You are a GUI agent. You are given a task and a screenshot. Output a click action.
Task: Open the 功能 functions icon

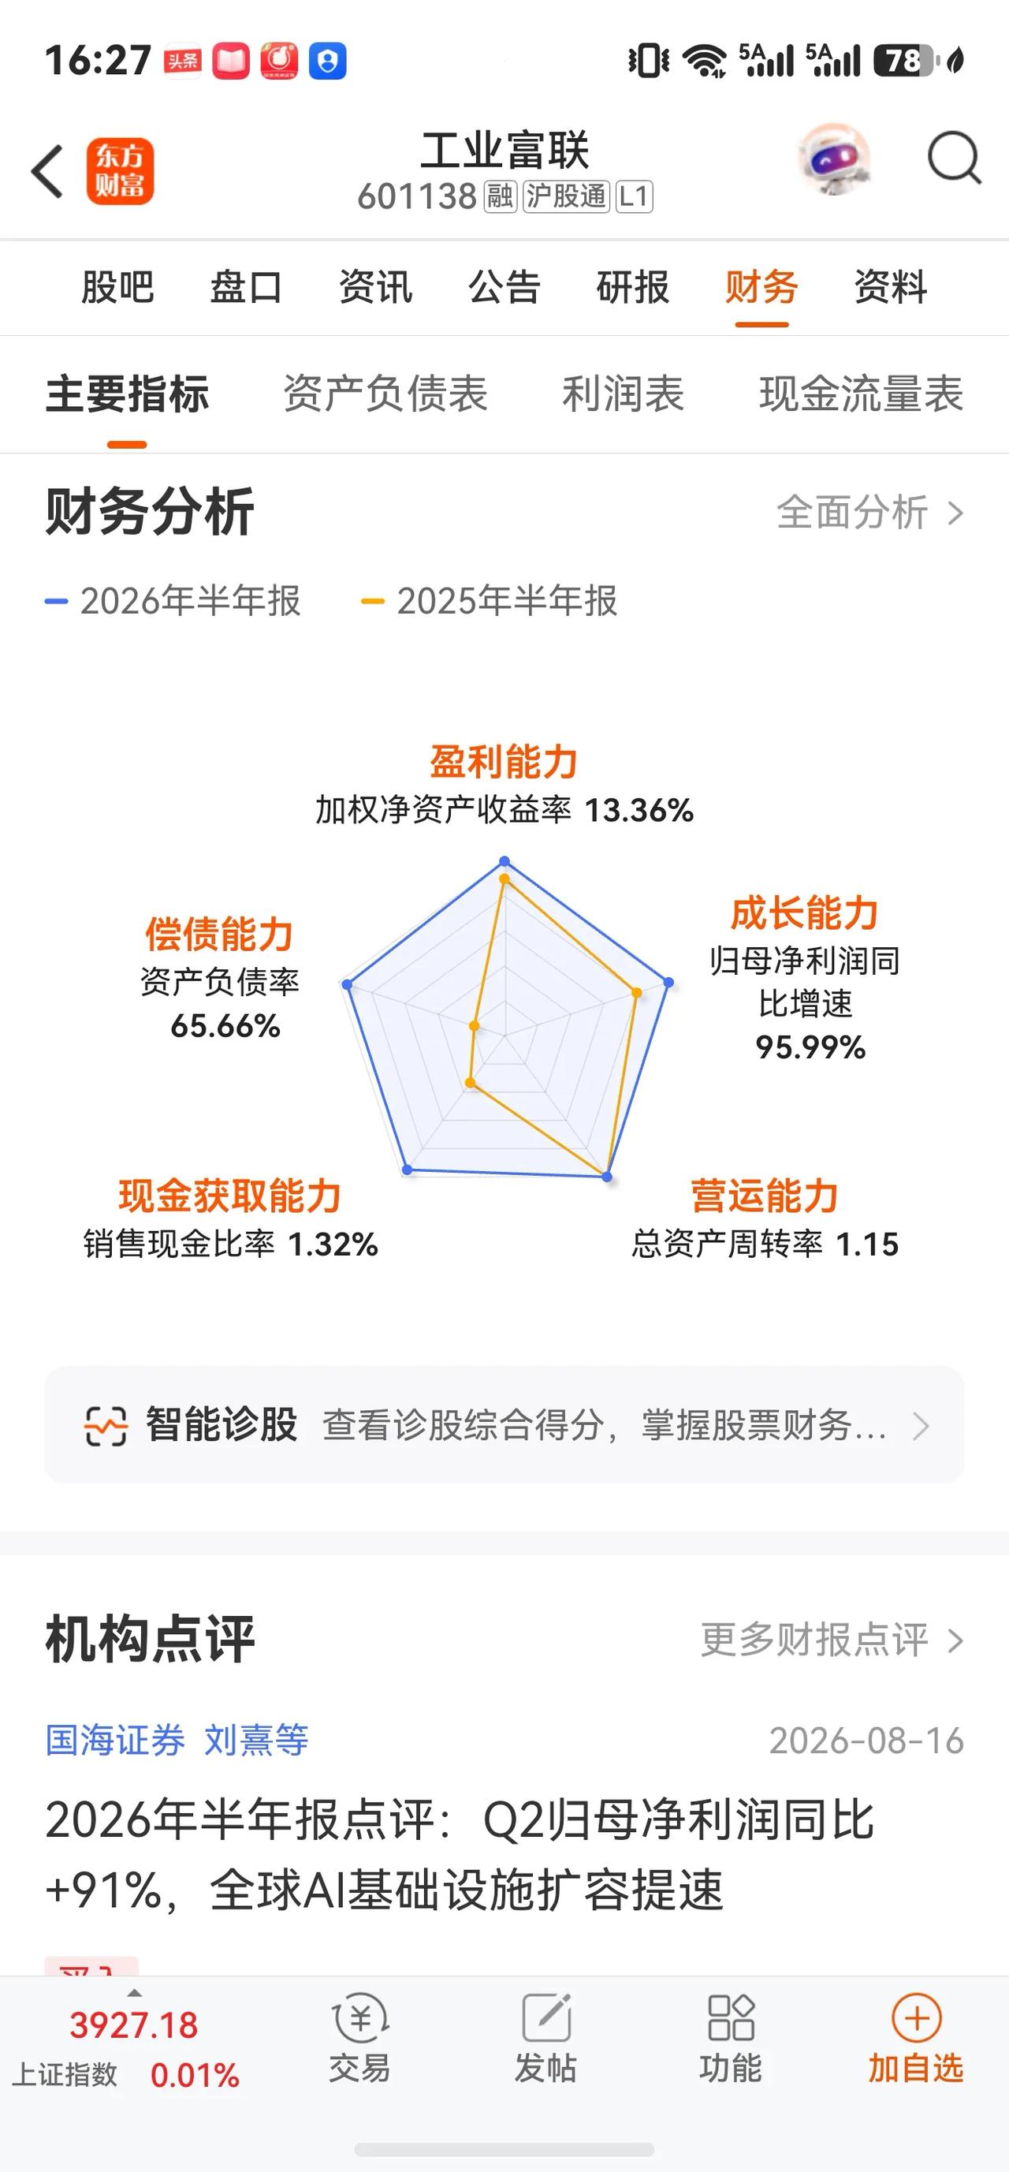point(731,2017)
